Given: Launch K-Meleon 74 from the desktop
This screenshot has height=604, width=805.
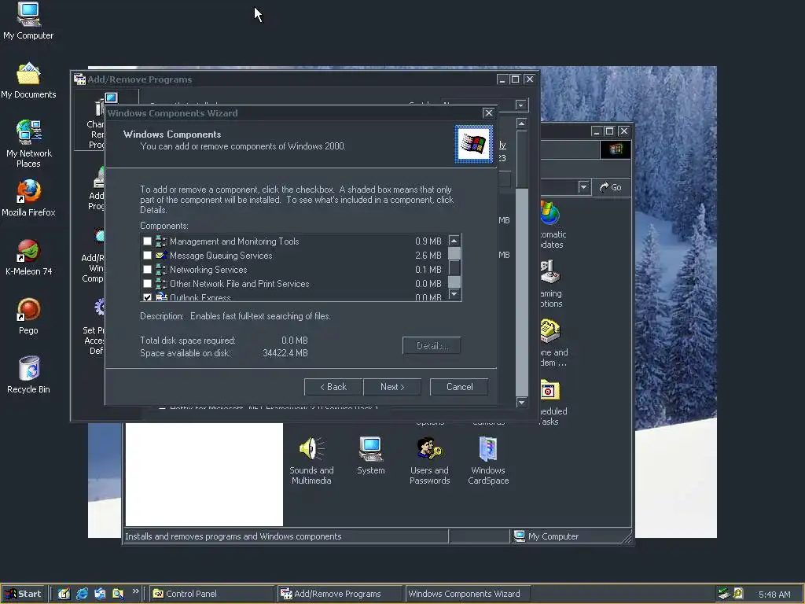Looking at the screenshot, I should point(29,257).
